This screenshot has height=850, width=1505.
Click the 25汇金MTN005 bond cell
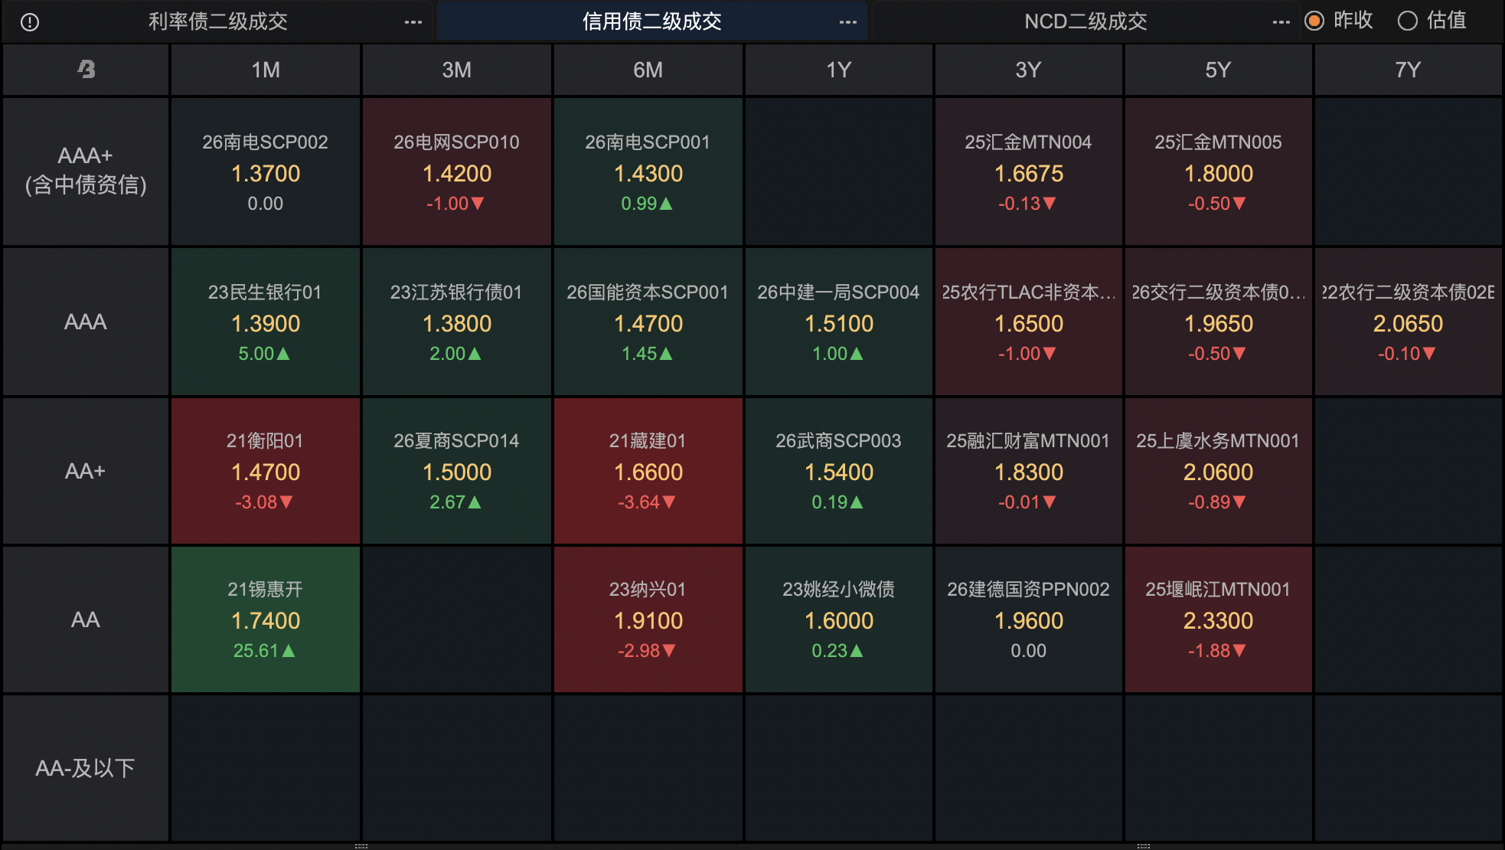coord(1218,172)
